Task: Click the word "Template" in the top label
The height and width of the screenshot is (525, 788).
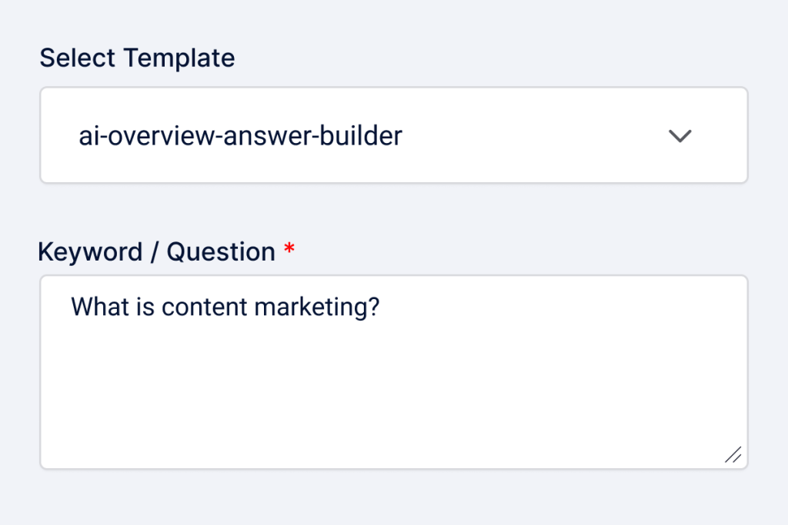Action: coord(179,58)
